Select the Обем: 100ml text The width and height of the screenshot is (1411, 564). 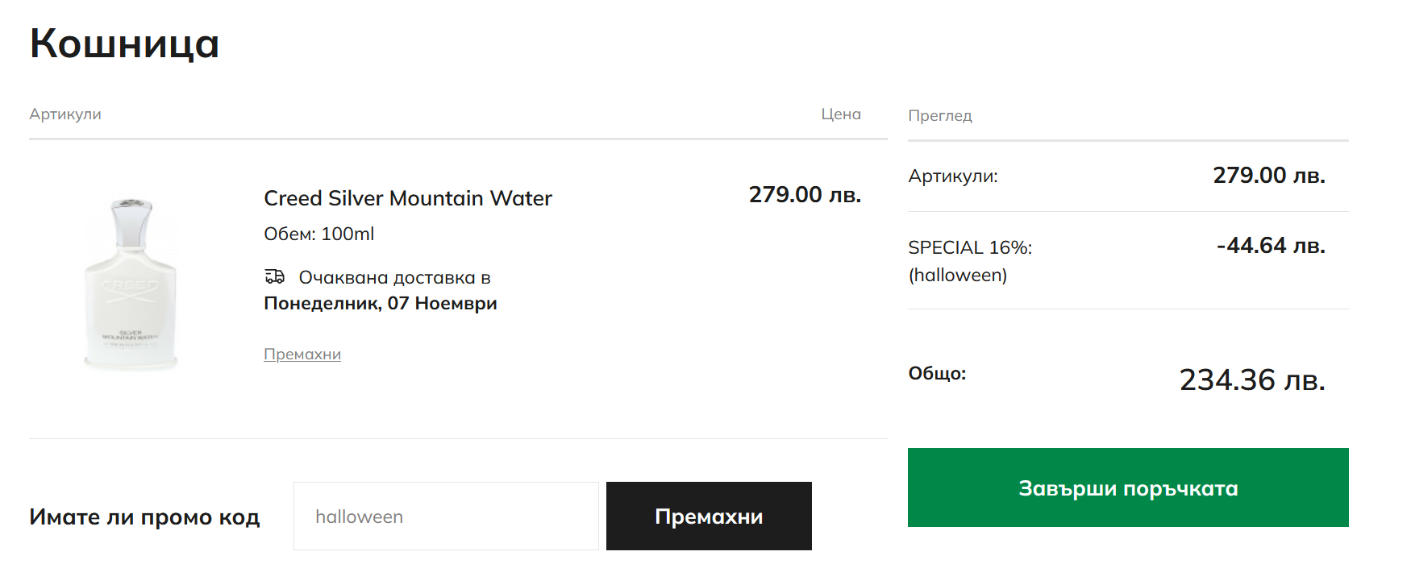(x=318, y=234)
